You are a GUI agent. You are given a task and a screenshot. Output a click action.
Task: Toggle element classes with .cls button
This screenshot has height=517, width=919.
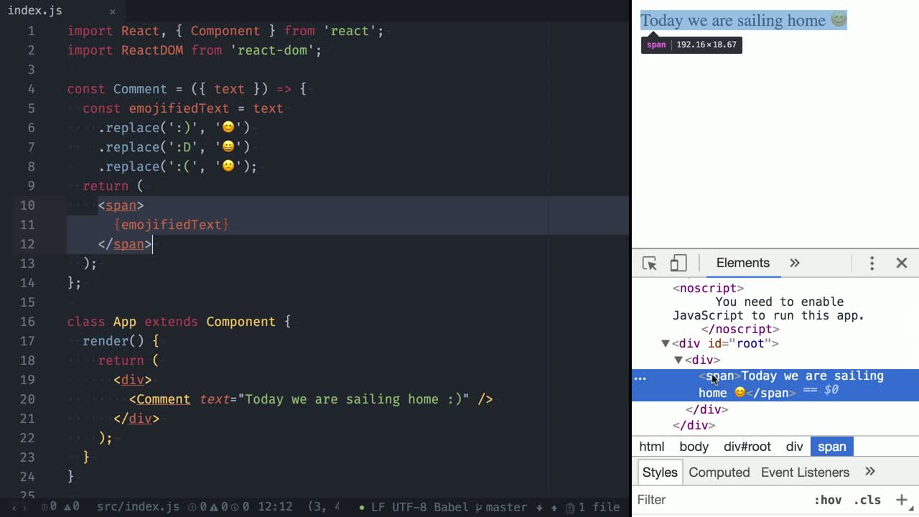click(x=868, y=499)
